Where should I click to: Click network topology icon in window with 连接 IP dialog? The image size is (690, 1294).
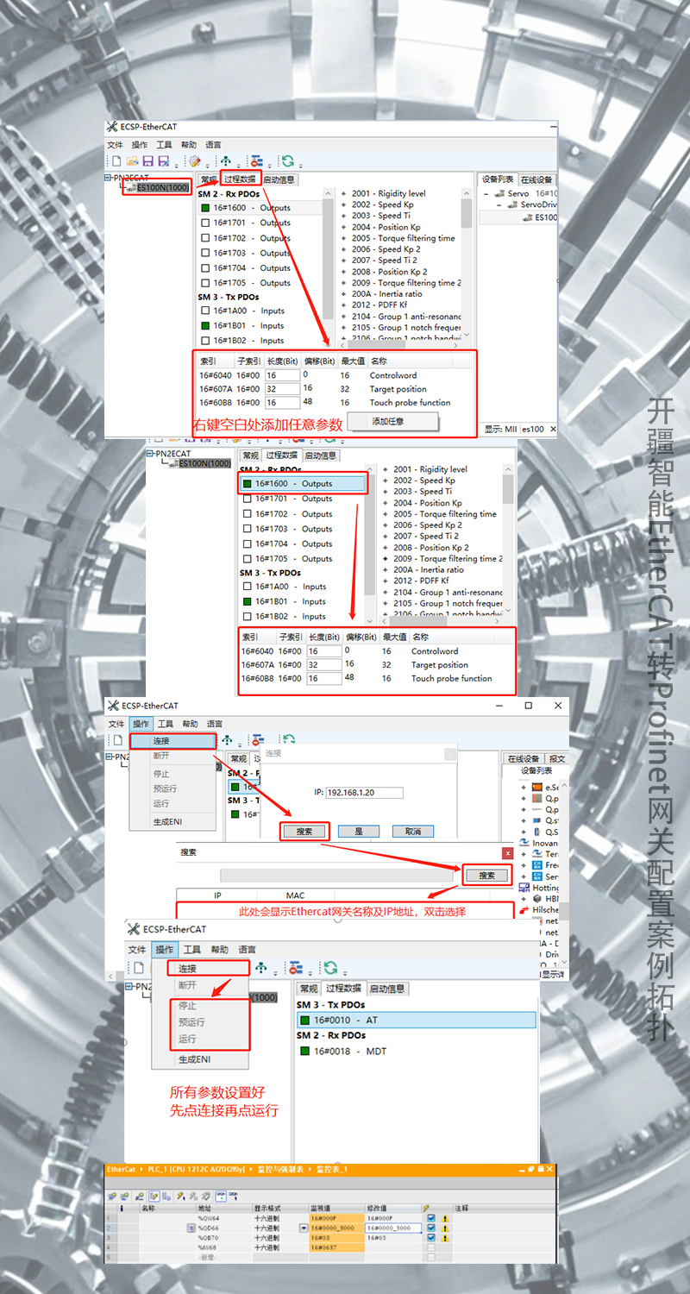pos(227,740)
